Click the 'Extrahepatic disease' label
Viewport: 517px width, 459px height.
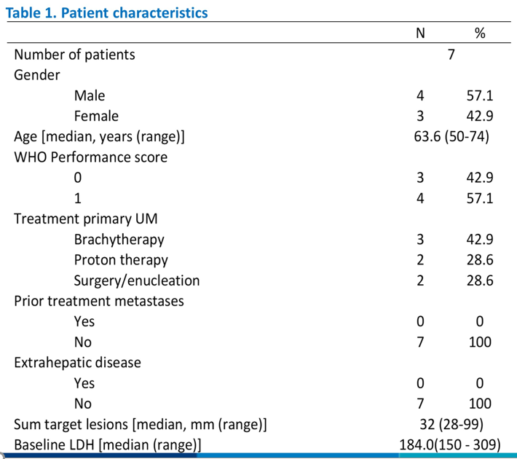pyautogui.click(x=77, y=362)
